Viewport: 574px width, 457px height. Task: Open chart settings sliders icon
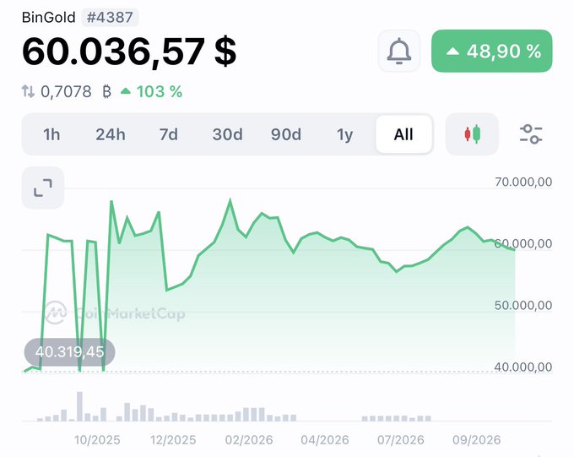coord(531,134)
